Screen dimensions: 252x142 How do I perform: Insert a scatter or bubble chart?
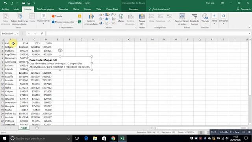pos(107,23)
